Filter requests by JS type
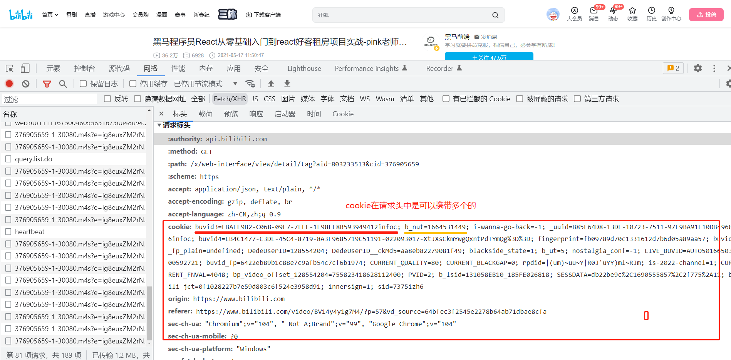Image resolution: width=731 pixels, height=360 pixels. click(x=255, y=99)
